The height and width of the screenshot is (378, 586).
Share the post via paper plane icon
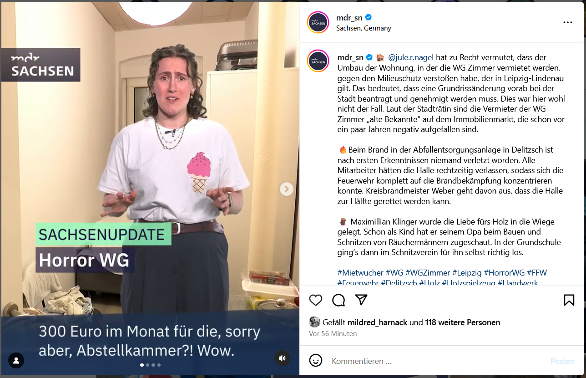(361, 300)
